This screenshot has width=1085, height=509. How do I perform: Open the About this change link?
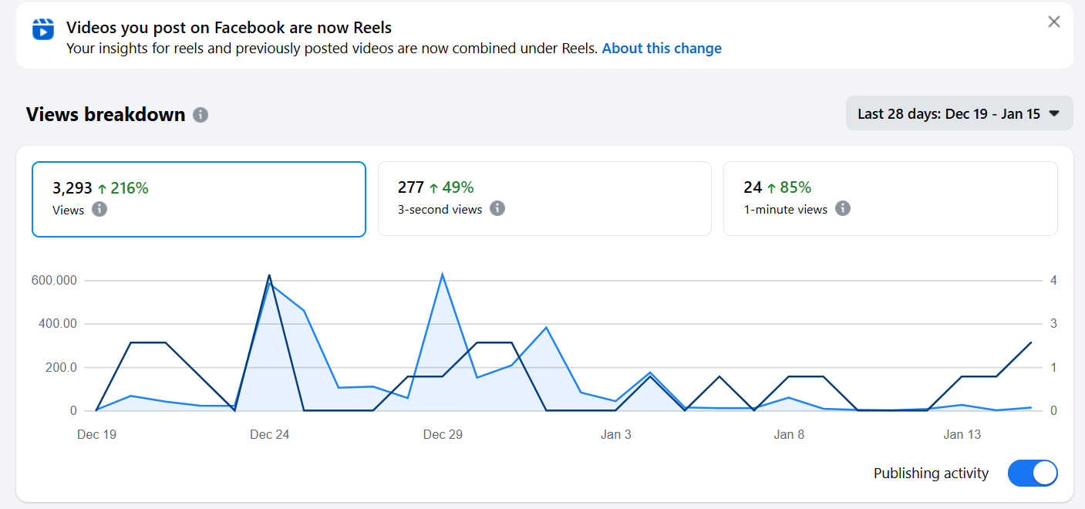coord(662,48)
